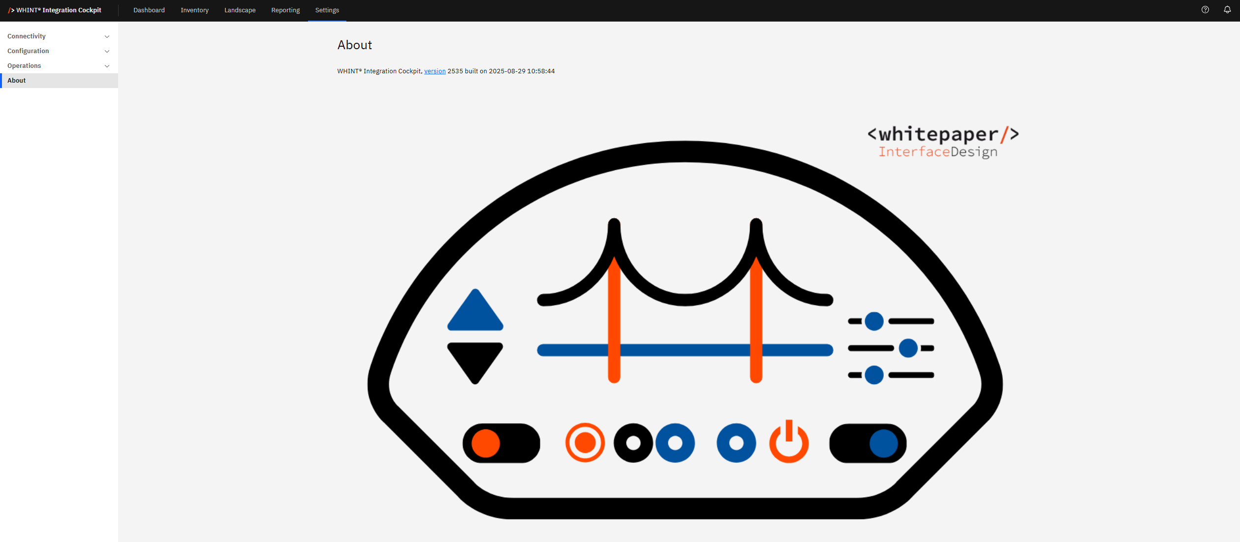Click the middle slider knob in cockpit
The image size is (1240, 542).
pos(908,348)
